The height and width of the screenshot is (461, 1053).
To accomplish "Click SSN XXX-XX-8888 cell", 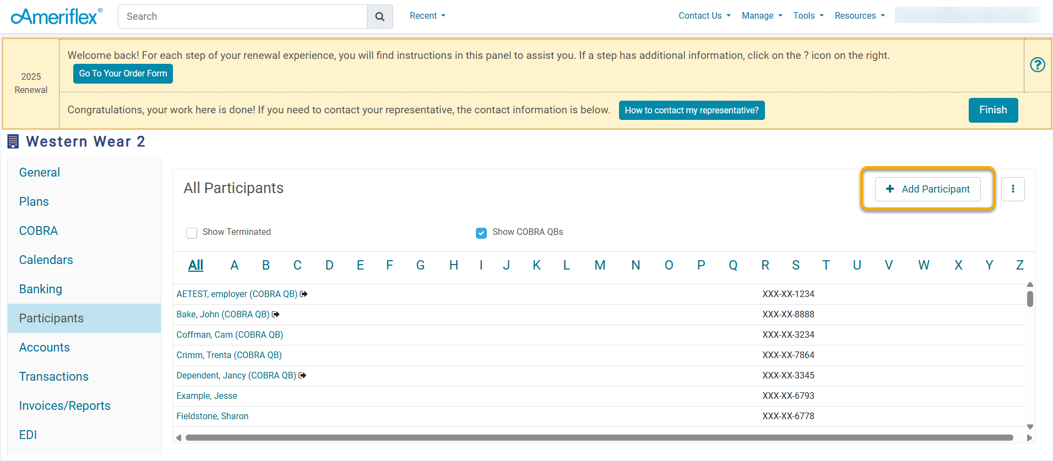I will [788, 315].
